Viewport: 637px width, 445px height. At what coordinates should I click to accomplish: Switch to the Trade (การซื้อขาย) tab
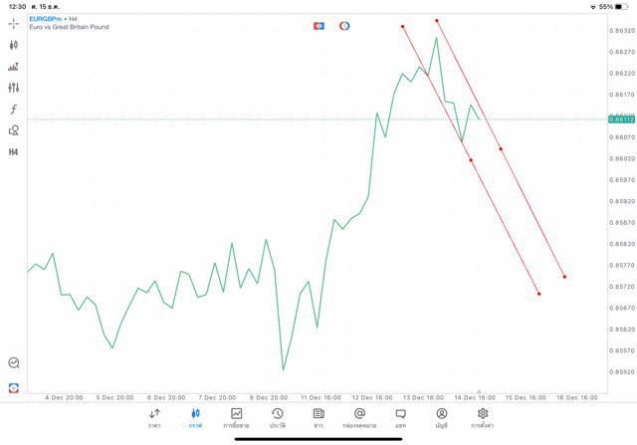tap(236, 418)
